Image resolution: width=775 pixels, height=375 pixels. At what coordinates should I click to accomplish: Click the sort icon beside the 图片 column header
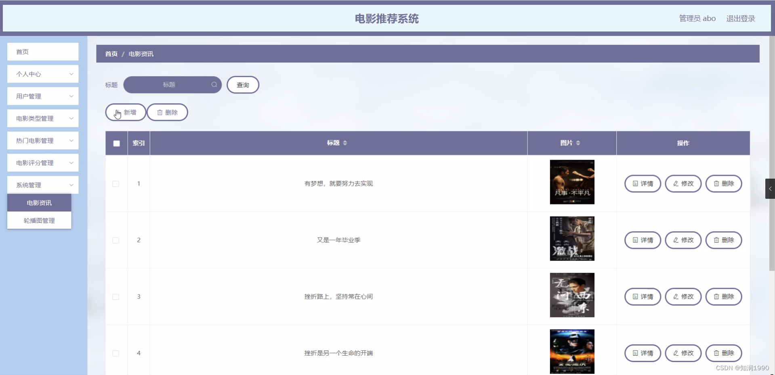pyautogui.click(x=579, y=143)
